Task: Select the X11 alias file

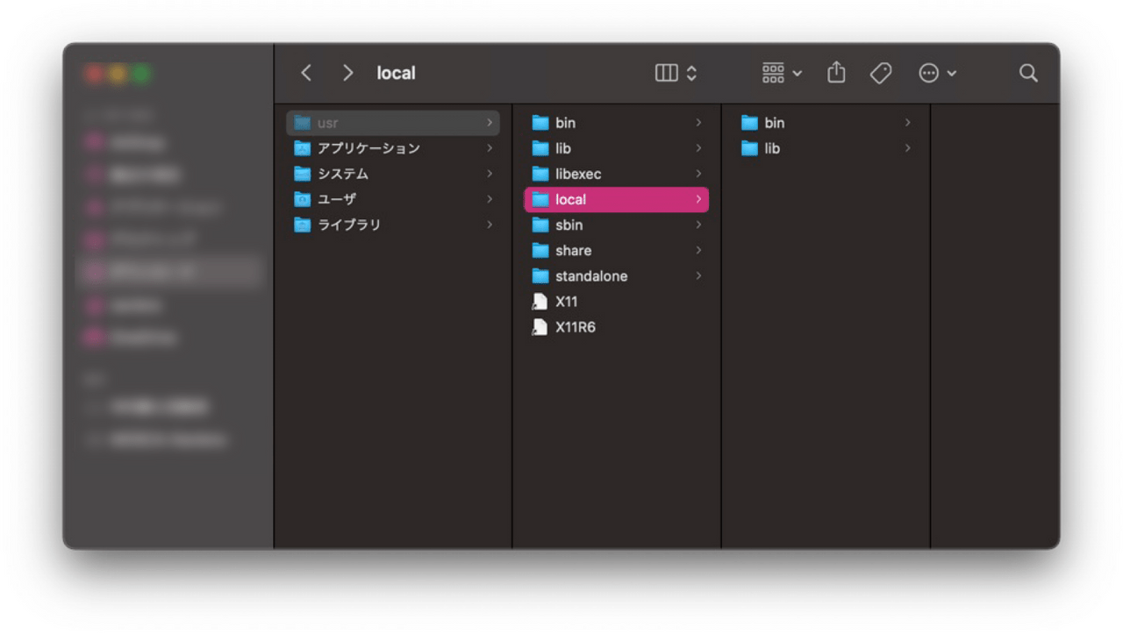Action: coord(616,301)
